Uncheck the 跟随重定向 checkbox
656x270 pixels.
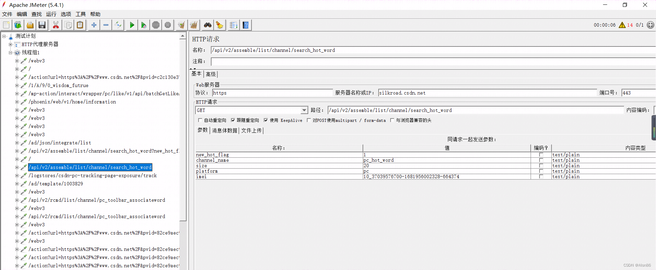coord(233,120)
